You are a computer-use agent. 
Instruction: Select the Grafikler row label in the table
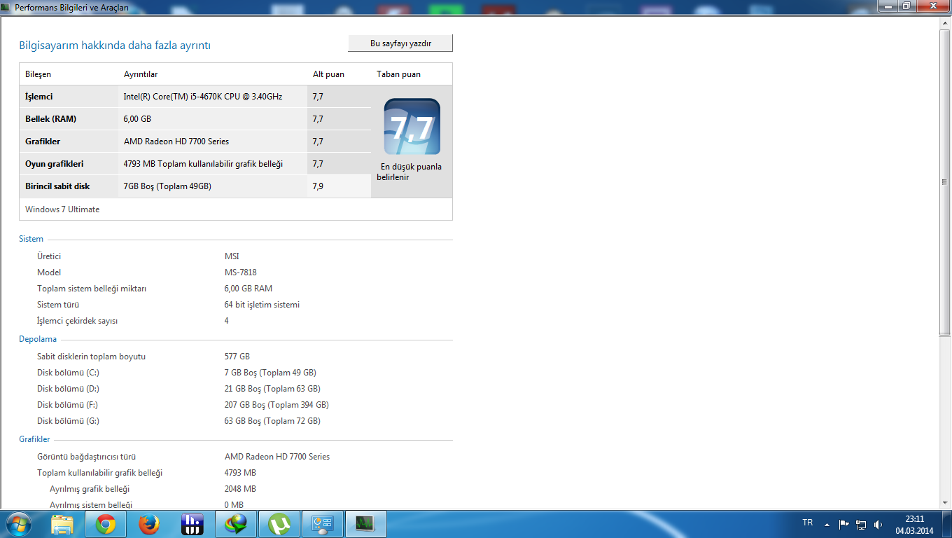pyautogui.click(x=43, y=142)
